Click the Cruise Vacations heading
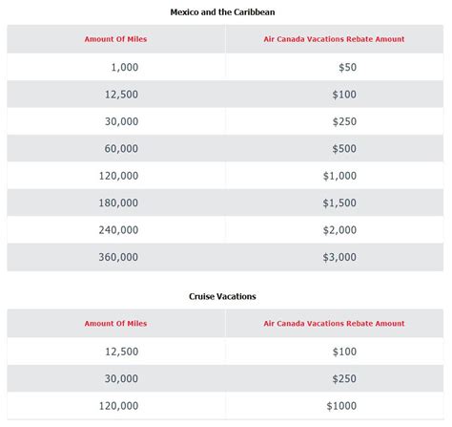Image resolution: width=452 pixels, height=427 pixels. [222, 296]
